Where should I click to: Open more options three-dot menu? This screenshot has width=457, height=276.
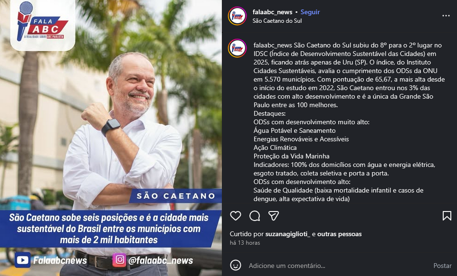[x=446, y=16]
